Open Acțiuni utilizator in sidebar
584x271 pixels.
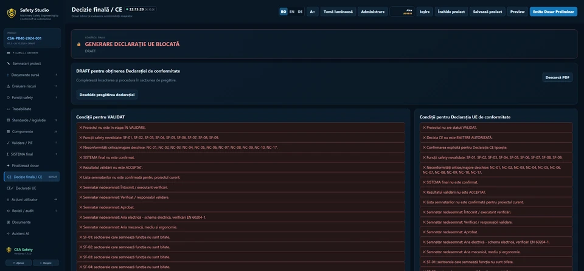32,199
